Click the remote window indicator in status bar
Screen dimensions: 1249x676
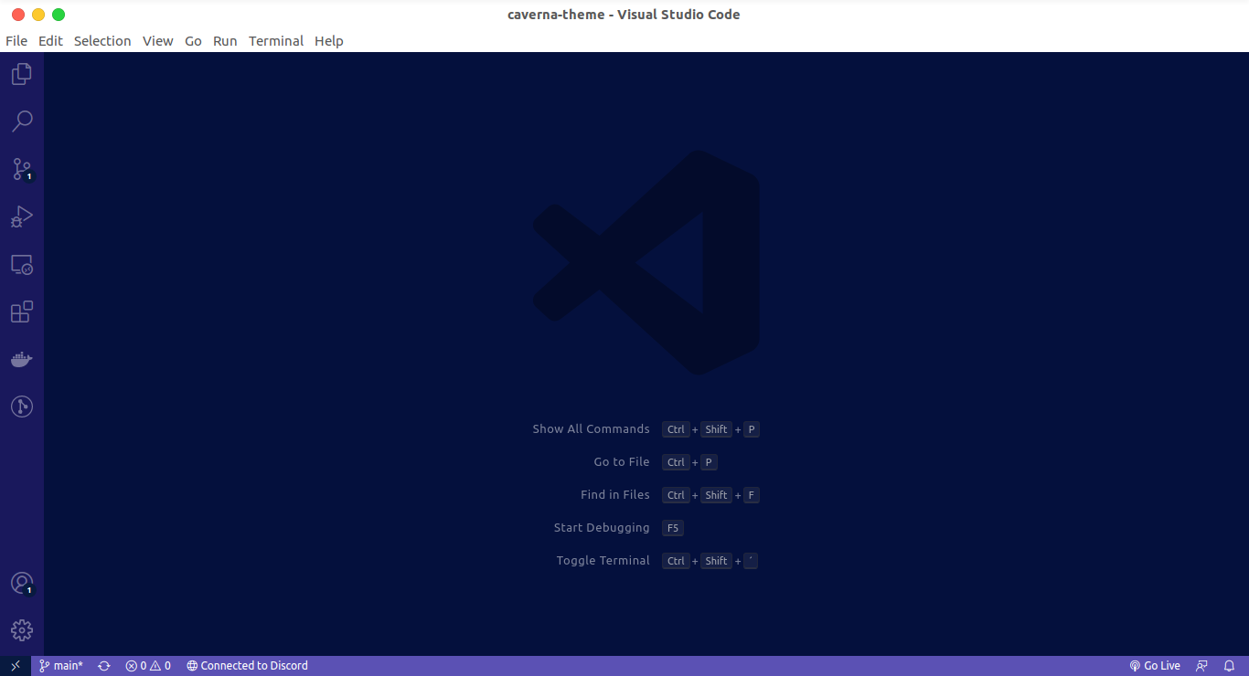(x=16, y=666)
